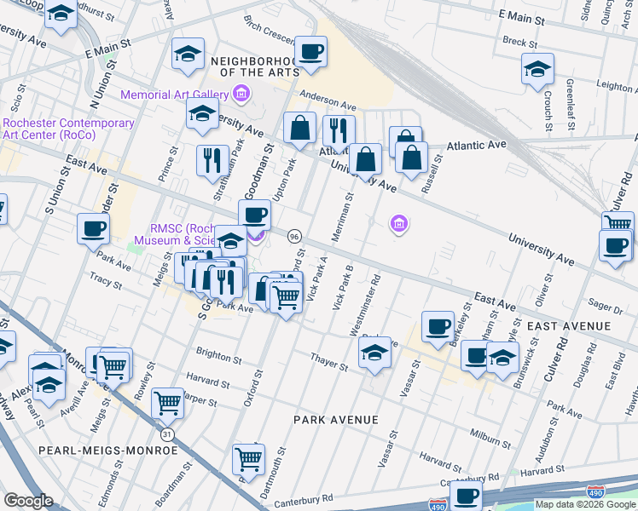
Task: Click the museum icon east of Merriman St
Action: [x=399, y=223]
